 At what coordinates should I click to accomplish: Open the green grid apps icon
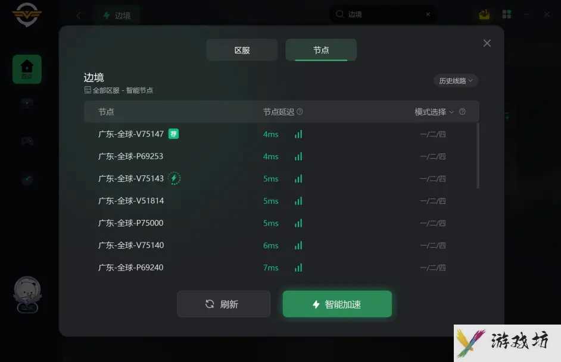pyautogui.click(x=507, y=14)
